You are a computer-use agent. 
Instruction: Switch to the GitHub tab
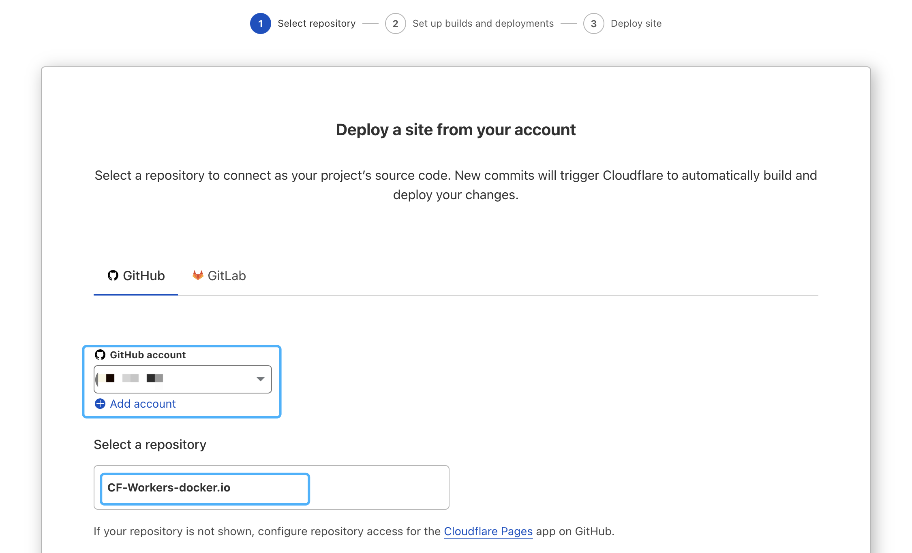tap(136, 276)
